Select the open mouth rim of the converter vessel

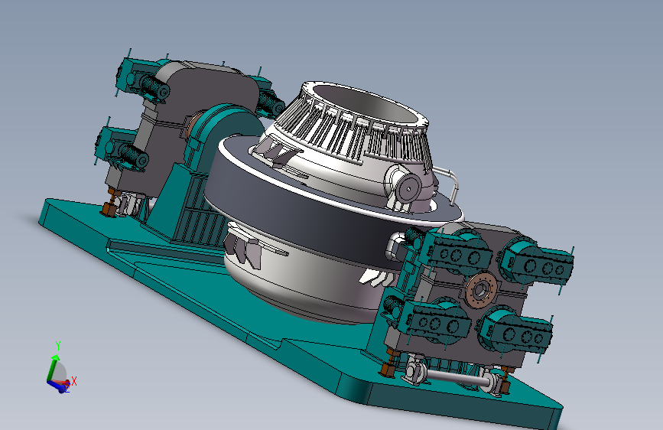coord(365,104)
